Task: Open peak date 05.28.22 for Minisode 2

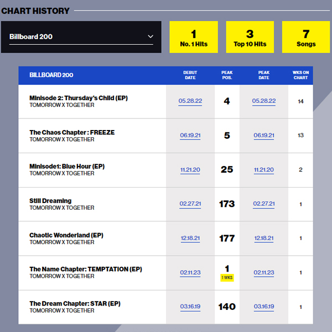Action: click(264, 101)
